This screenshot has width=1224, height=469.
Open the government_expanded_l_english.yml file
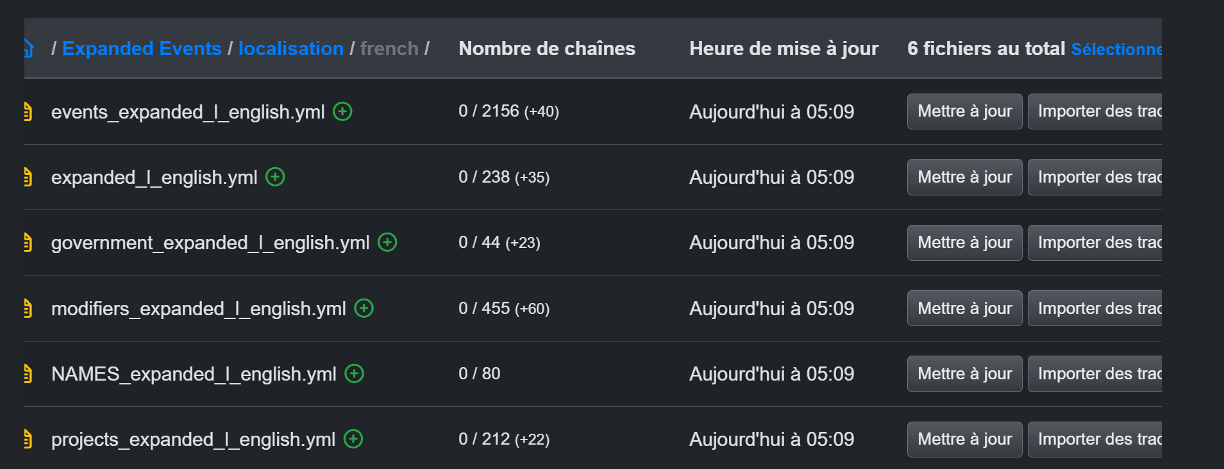pos(210,243)
